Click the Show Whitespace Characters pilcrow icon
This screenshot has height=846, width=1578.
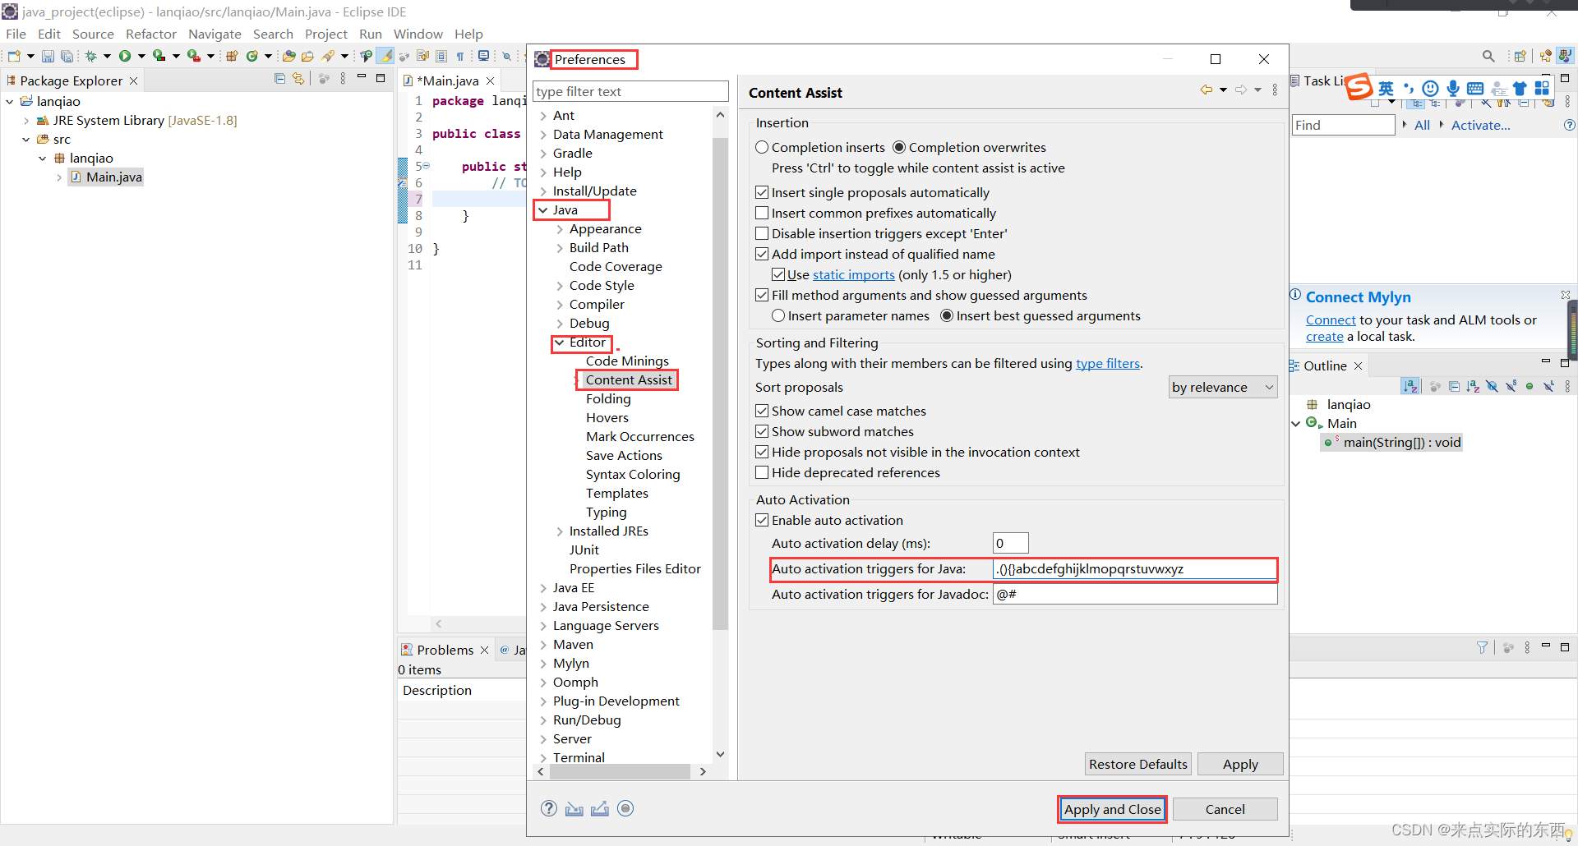pyautogui.click(x=460, y=56)
